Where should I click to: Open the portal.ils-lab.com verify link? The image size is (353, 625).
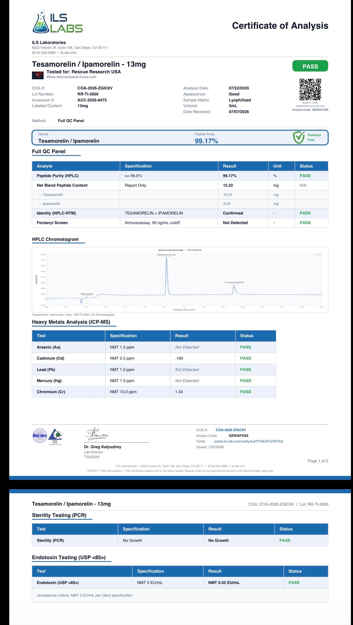(248, 441)
